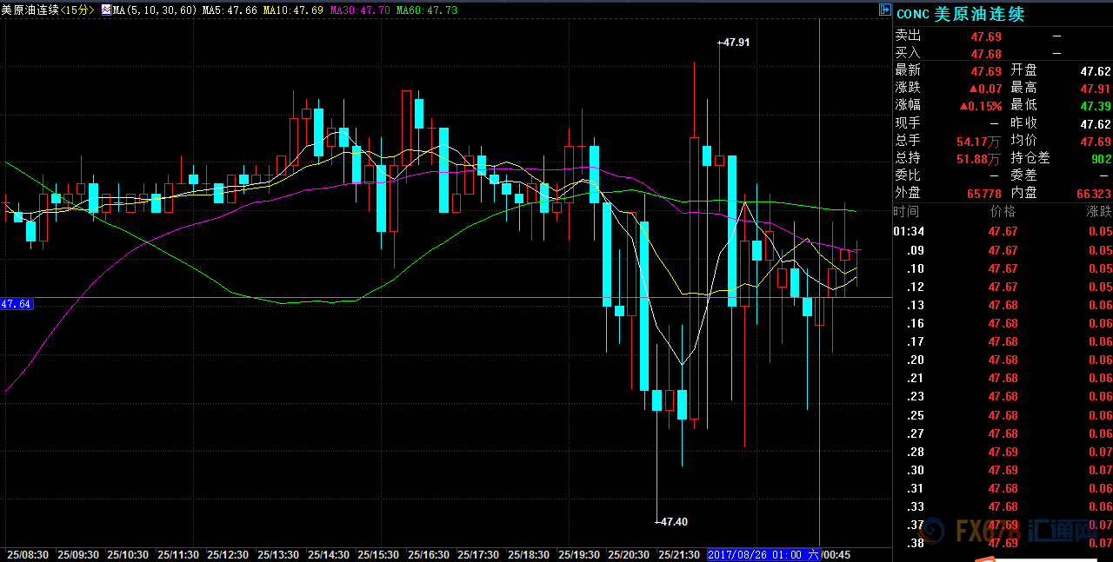Click the 时间 column header
This screenshot has height=562, width=1113.
click(x=906, y=212)
